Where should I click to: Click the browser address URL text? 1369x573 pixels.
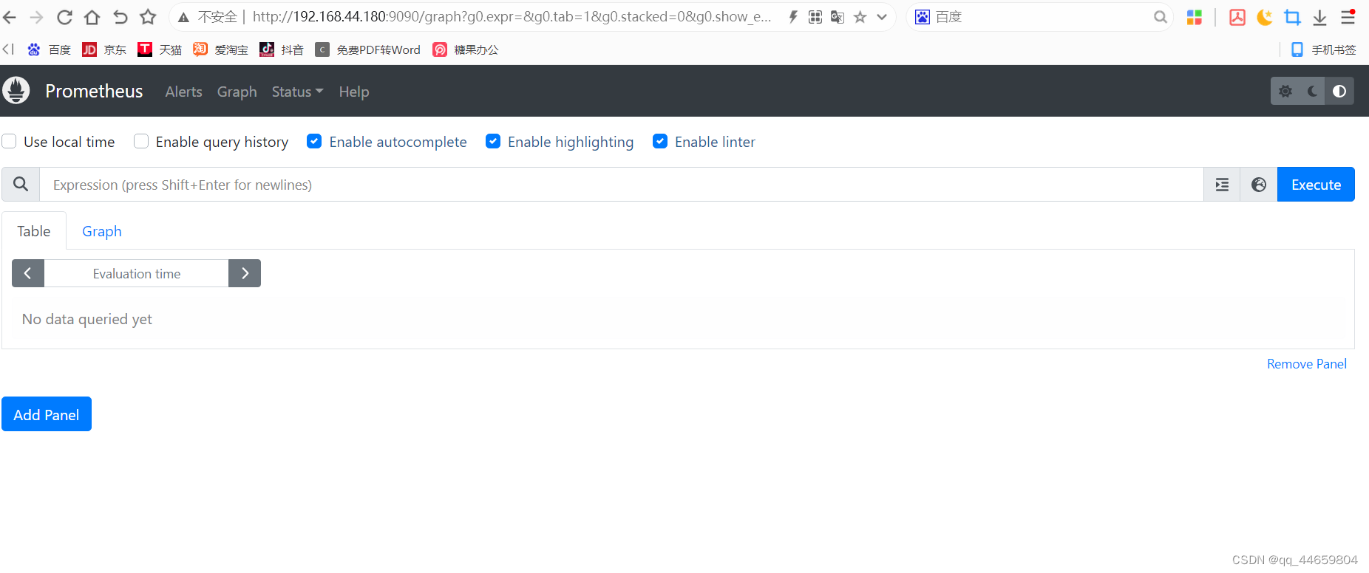click(x=512, y=17)
